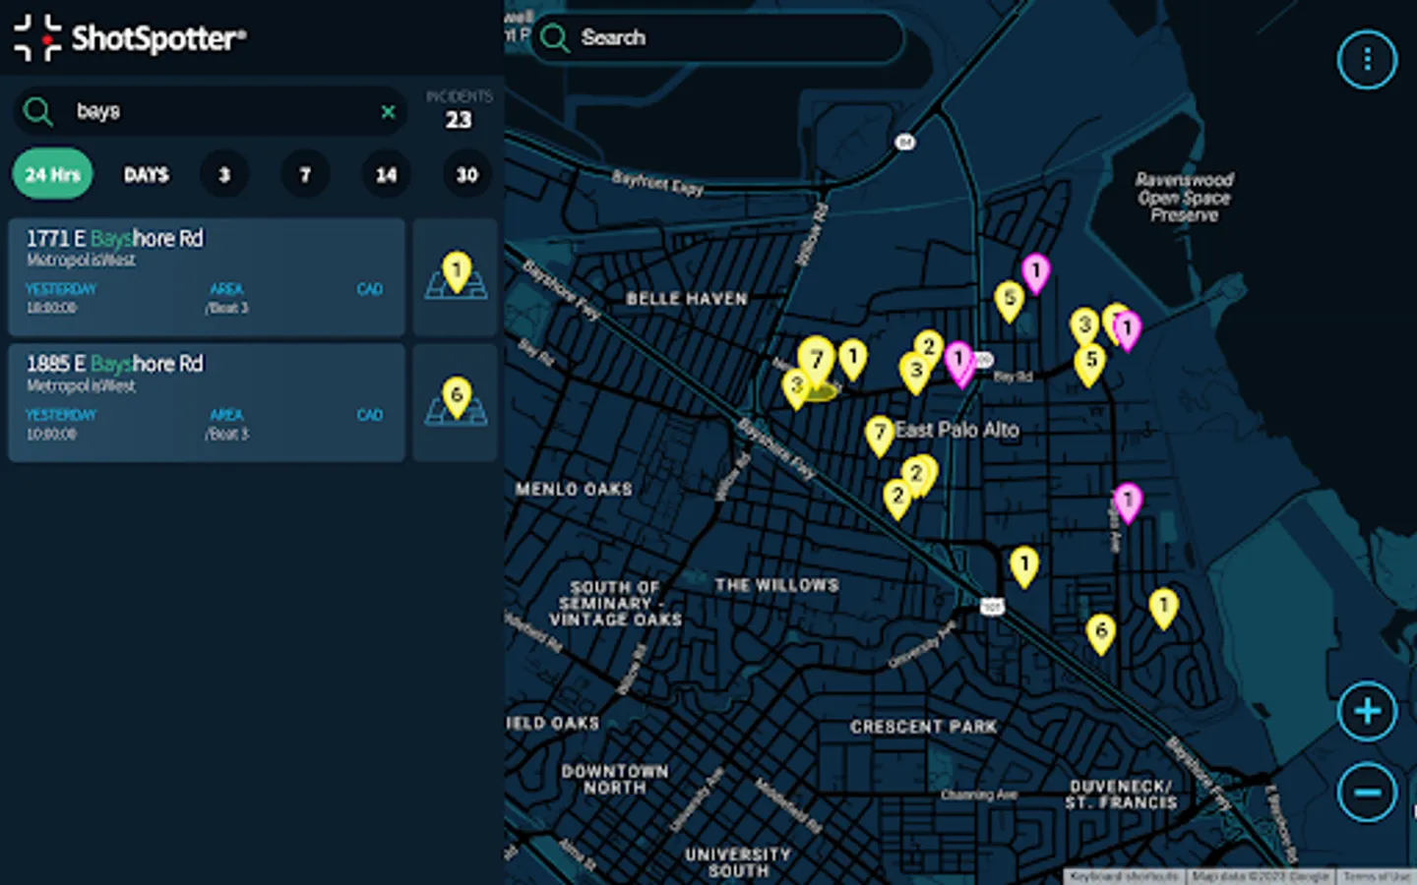Choose the 30 days filter
Viewport: 1417px width, 885px height.
click(466, 174)
